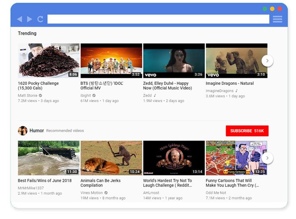The image size is (296, 219).
Task: Click verified badge next to Vines Motion
Action: pos(106,193)
